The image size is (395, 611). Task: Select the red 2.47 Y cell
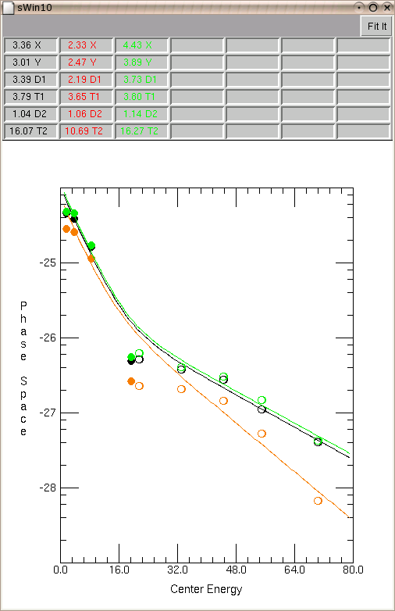[87, 63]
